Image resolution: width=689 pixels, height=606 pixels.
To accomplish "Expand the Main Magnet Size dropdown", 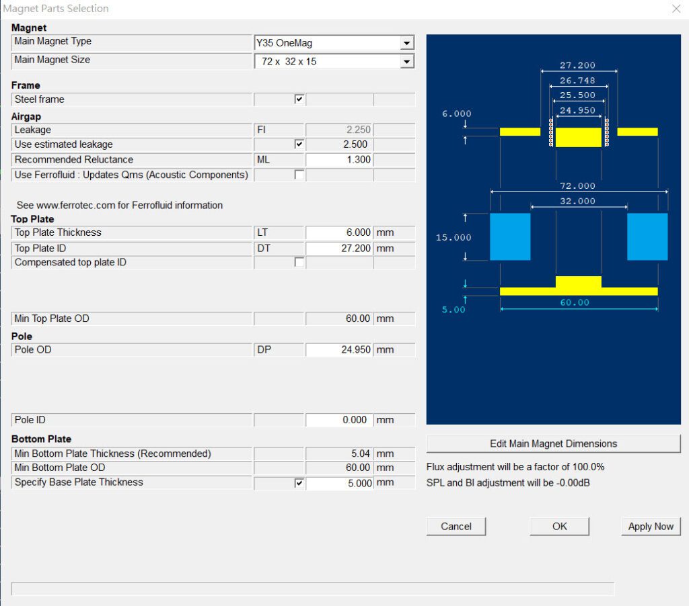I will (406, 62).
